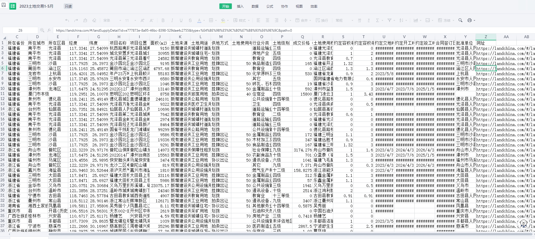Click the 冻结 freeze panes button
The width and height of the screenshot is (535, 239).
pyautogui.click(x=446, y=20)
